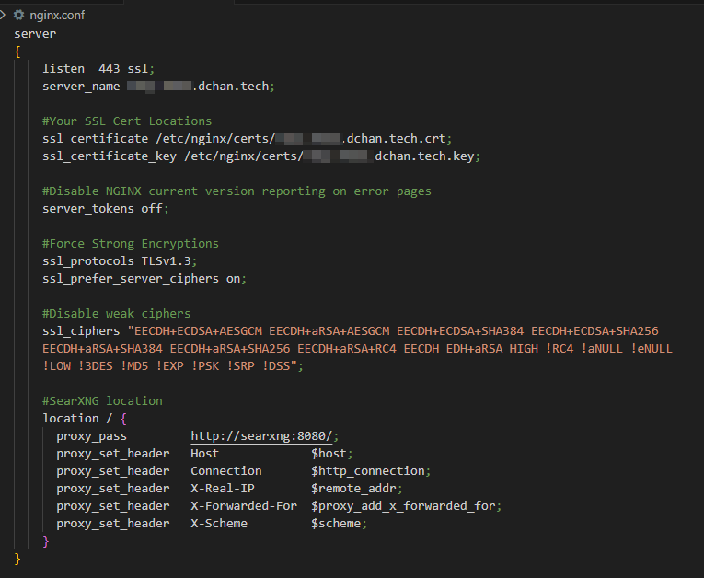Click the 'server' keyword line

click(x=35, y=34)
